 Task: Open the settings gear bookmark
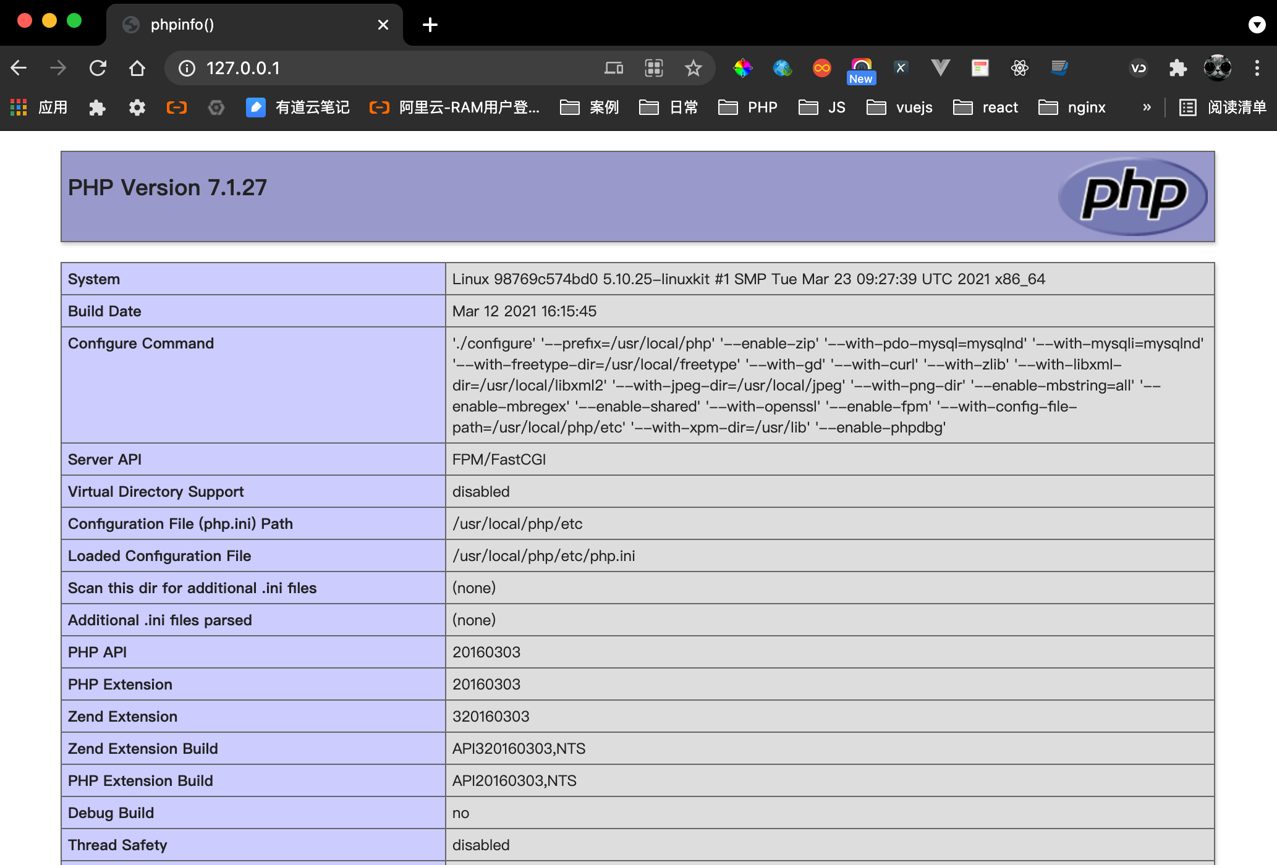(137, 108)
